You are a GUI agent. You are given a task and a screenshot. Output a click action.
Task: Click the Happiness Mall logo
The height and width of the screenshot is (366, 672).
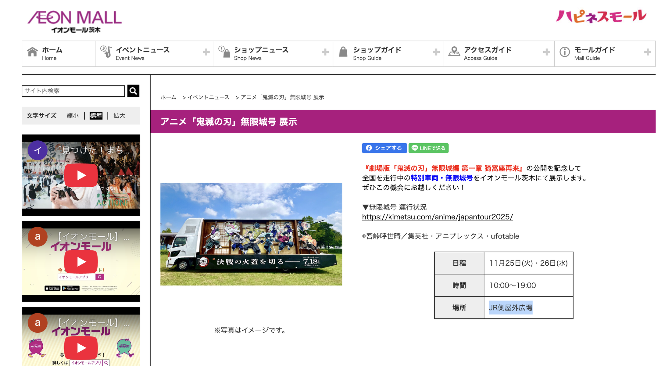601,16
